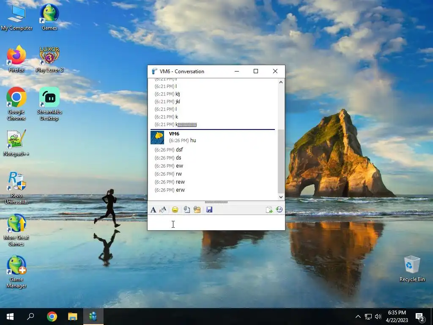This screenshot has height=325, width=433.
Task: Click the message input field
Action: coord(216,223)
